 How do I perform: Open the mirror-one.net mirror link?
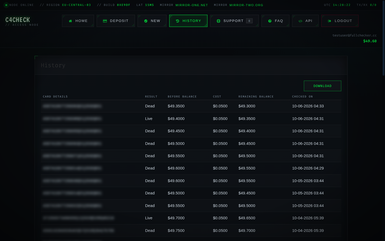pyautogui.click(x=192, y=5)
